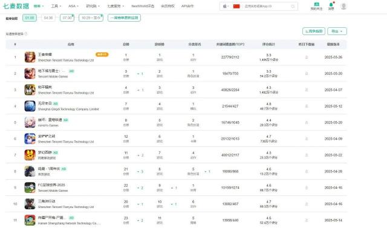
Task: Click the help icon beside the list label
Action: 26,34
